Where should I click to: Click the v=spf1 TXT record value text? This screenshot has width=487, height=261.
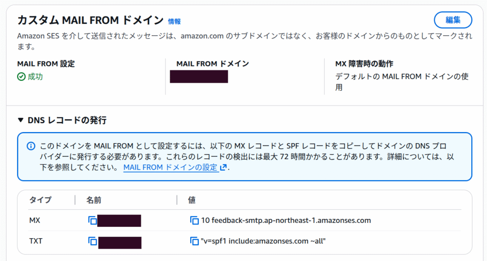pos(263,241)
